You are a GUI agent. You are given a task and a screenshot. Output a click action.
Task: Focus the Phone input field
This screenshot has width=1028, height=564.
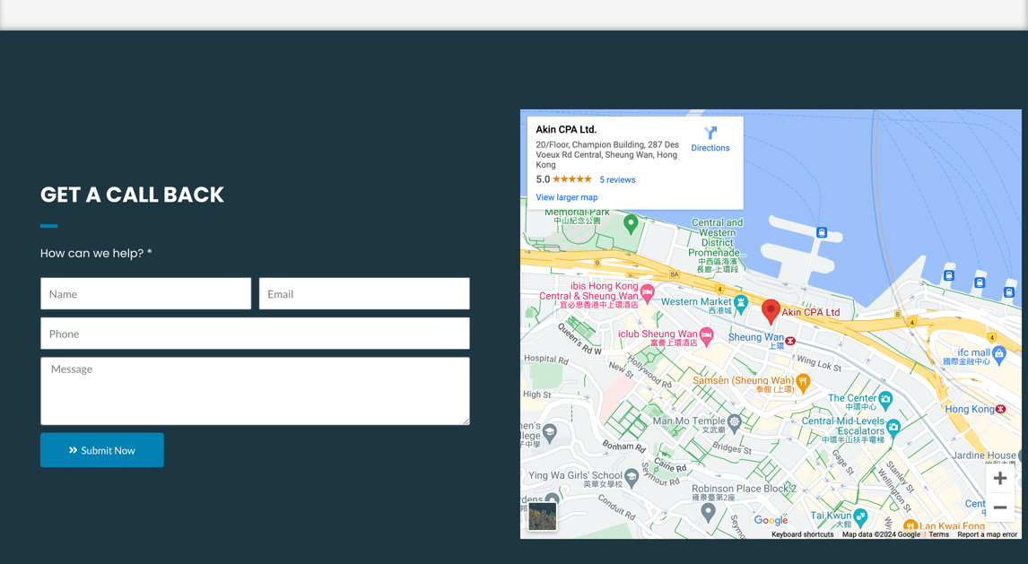(255, 334)
